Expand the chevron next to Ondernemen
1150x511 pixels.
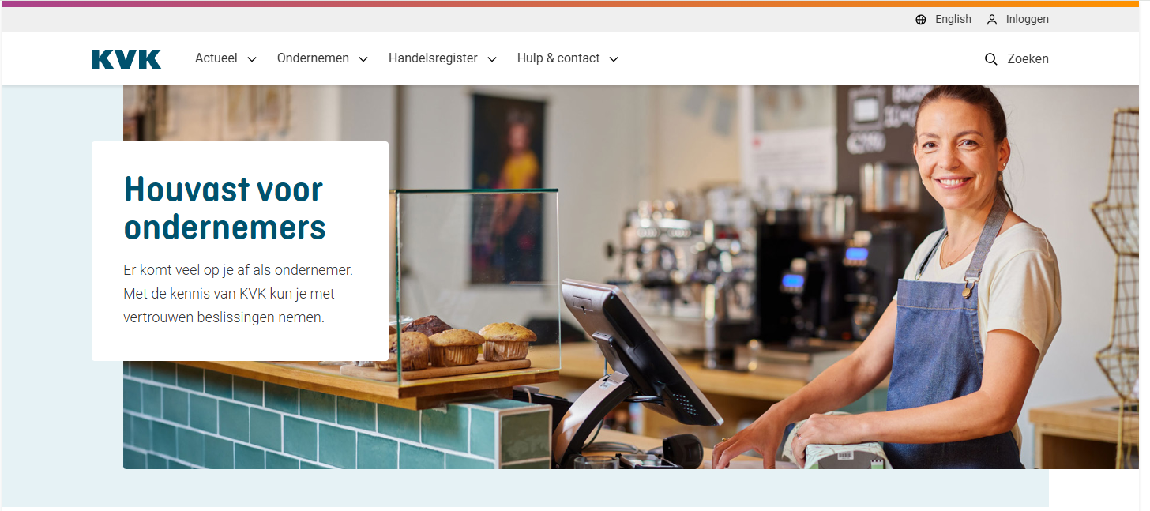click(363, 59)
